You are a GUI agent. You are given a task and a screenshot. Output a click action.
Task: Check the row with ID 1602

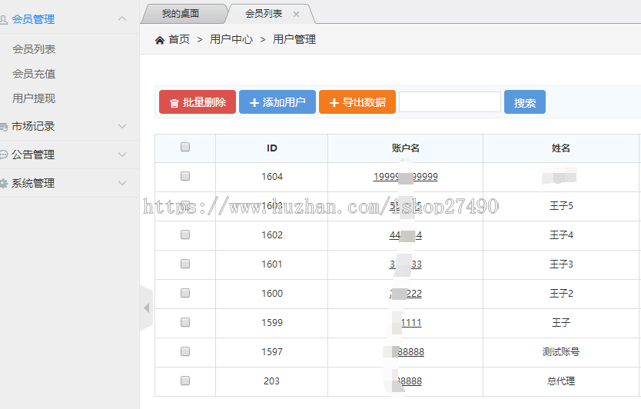click(185, 234)
